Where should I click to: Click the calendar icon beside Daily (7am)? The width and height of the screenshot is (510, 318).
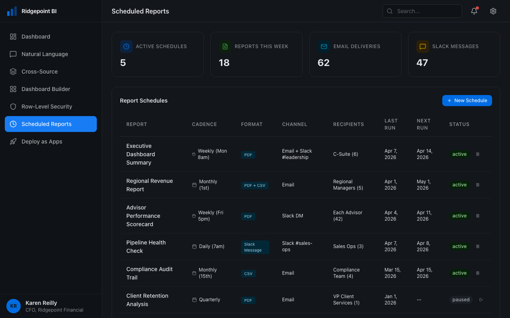coord(194,246)
